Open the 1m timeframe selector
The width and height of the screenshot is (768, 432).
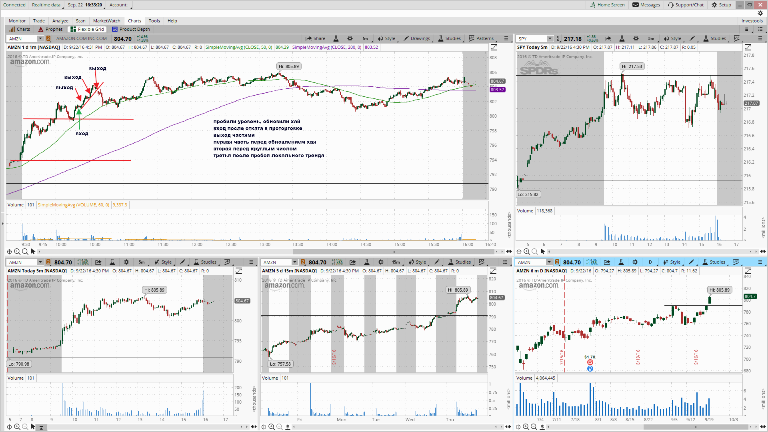365,38
